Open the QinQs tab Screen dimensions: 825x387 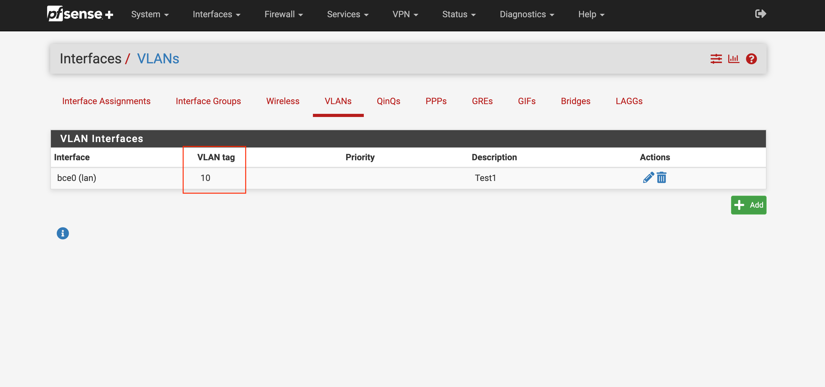pyautogui.click(x=389, y=101)
